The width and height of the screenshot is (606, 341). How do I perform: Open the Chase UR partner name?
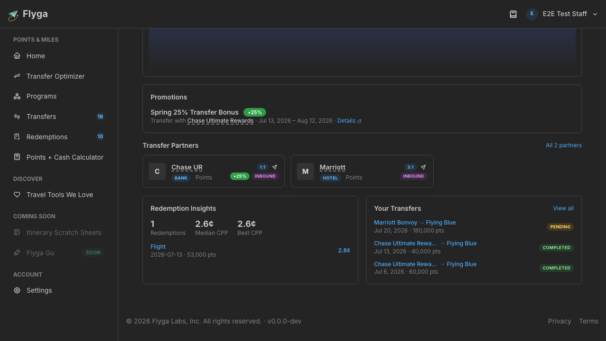(x=187, y=167)
